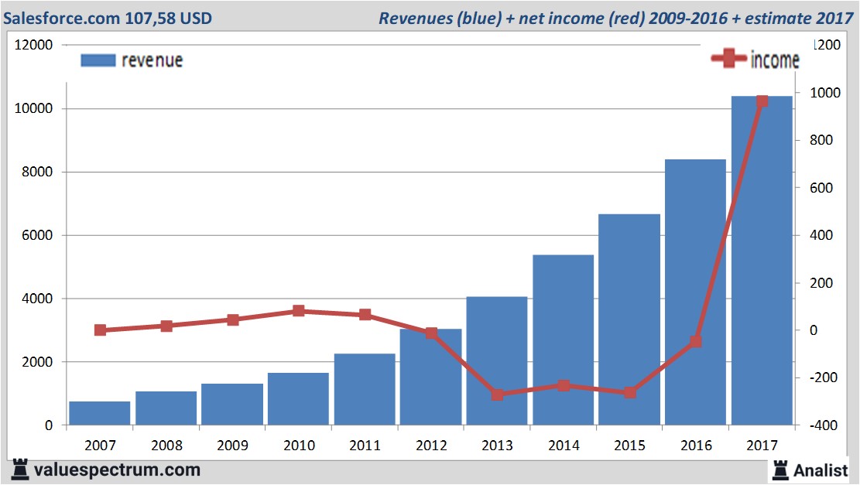Select the 2007 revenue bar
The height and width of the screenshot is (485, 860).
[100, 413]
